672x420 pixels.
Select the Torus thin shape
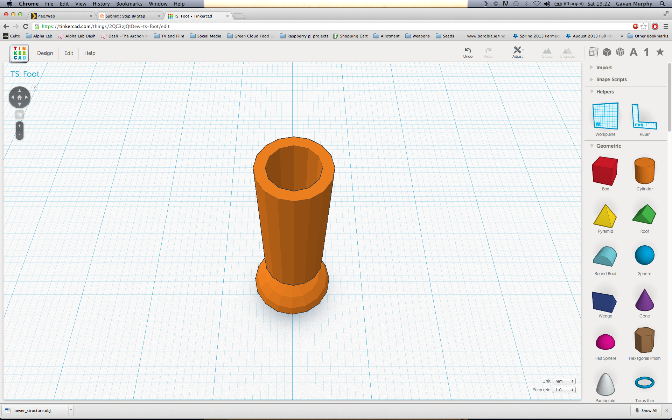point(644,383)
